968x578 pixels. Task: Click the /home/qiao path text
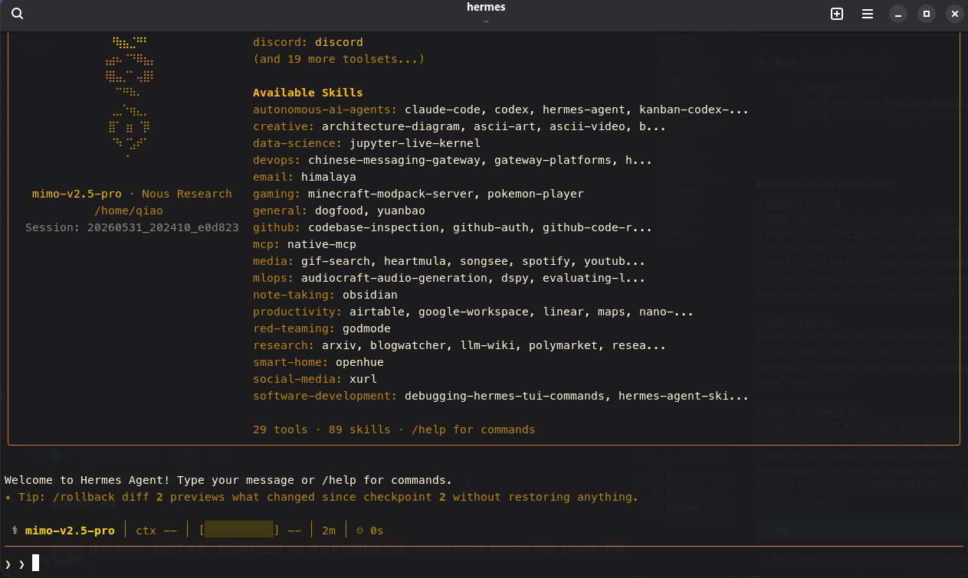pos(129,211)
